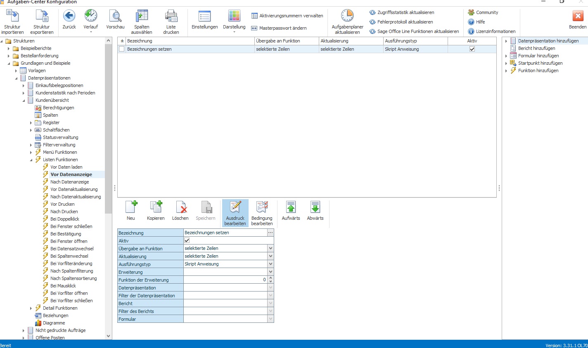Click the Ausdruck bearbeiten icon
588x348 pixels.
click(x=235, y=207)
